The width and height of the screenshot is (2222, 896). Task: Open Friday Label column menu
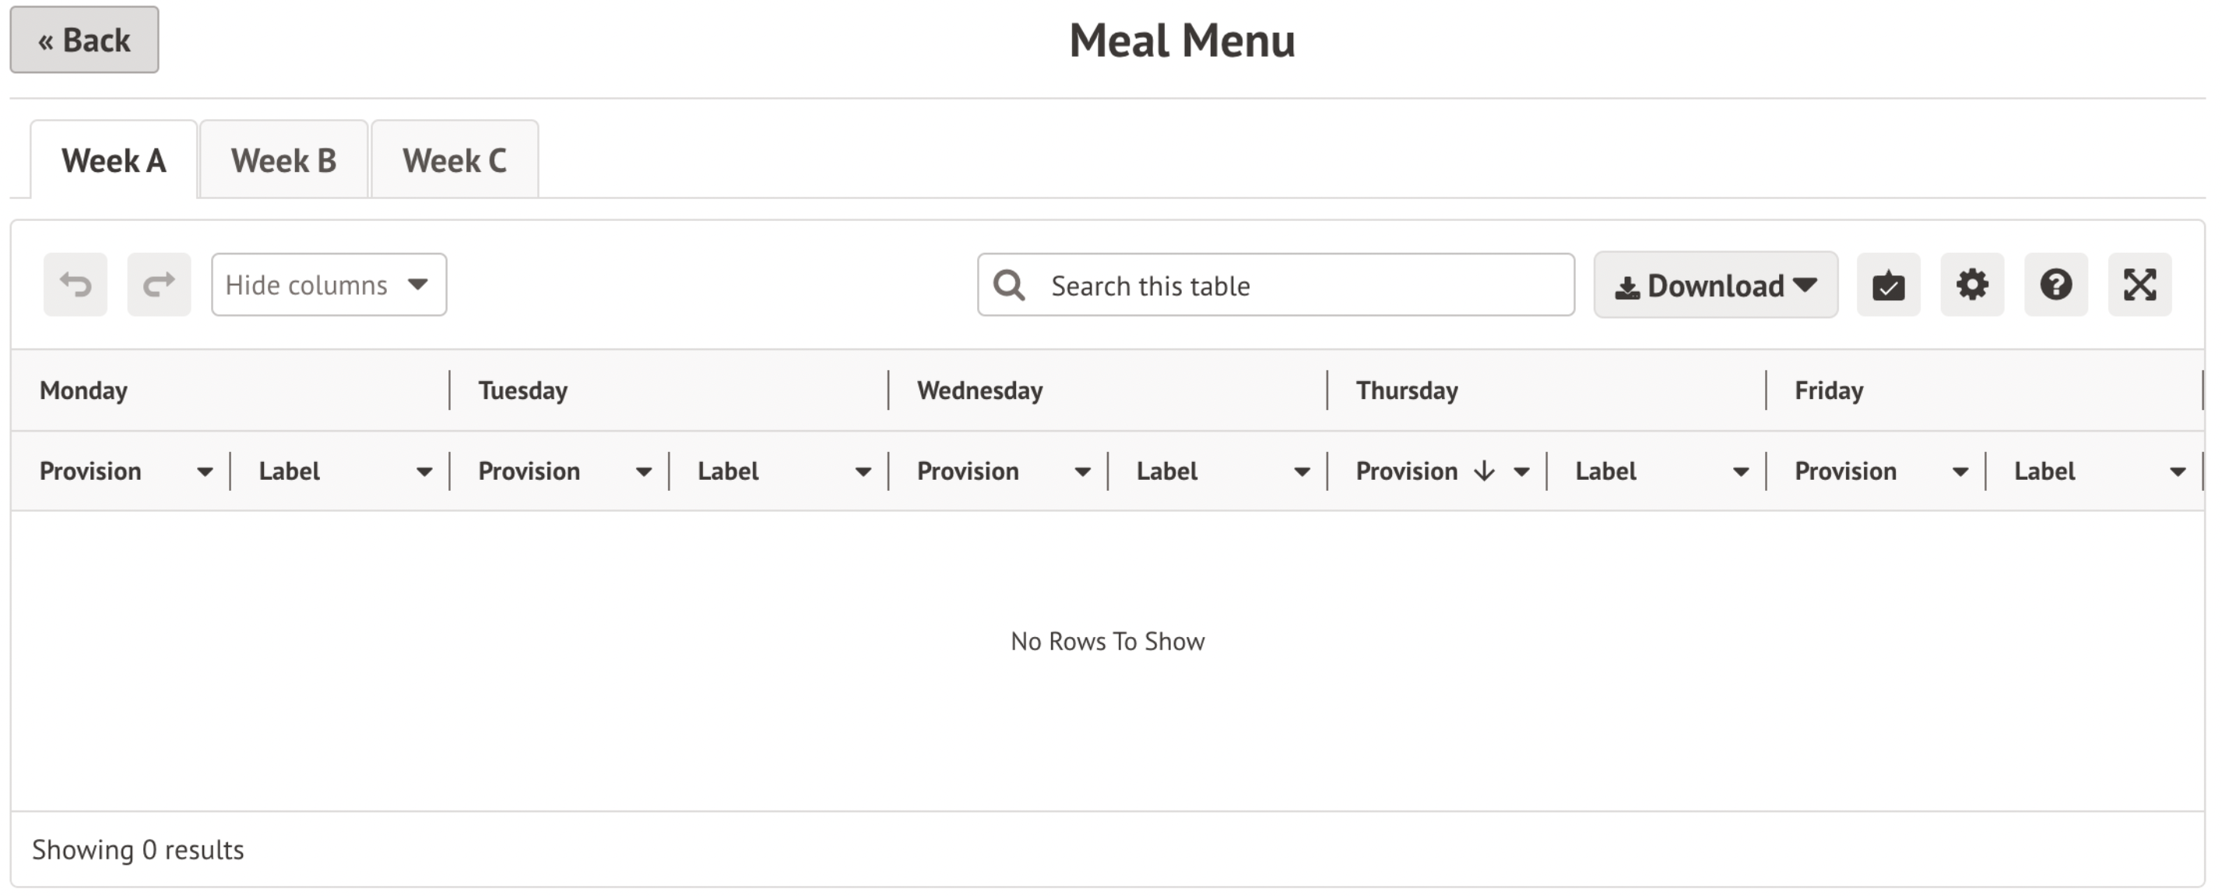click(2178, 472)
